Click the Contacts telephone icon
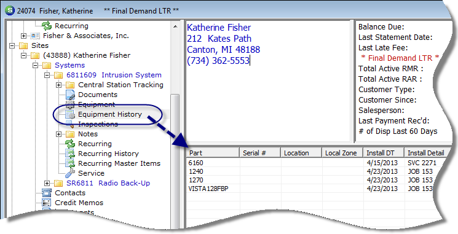This screenshot has width=458, height=234. [47, 193]
